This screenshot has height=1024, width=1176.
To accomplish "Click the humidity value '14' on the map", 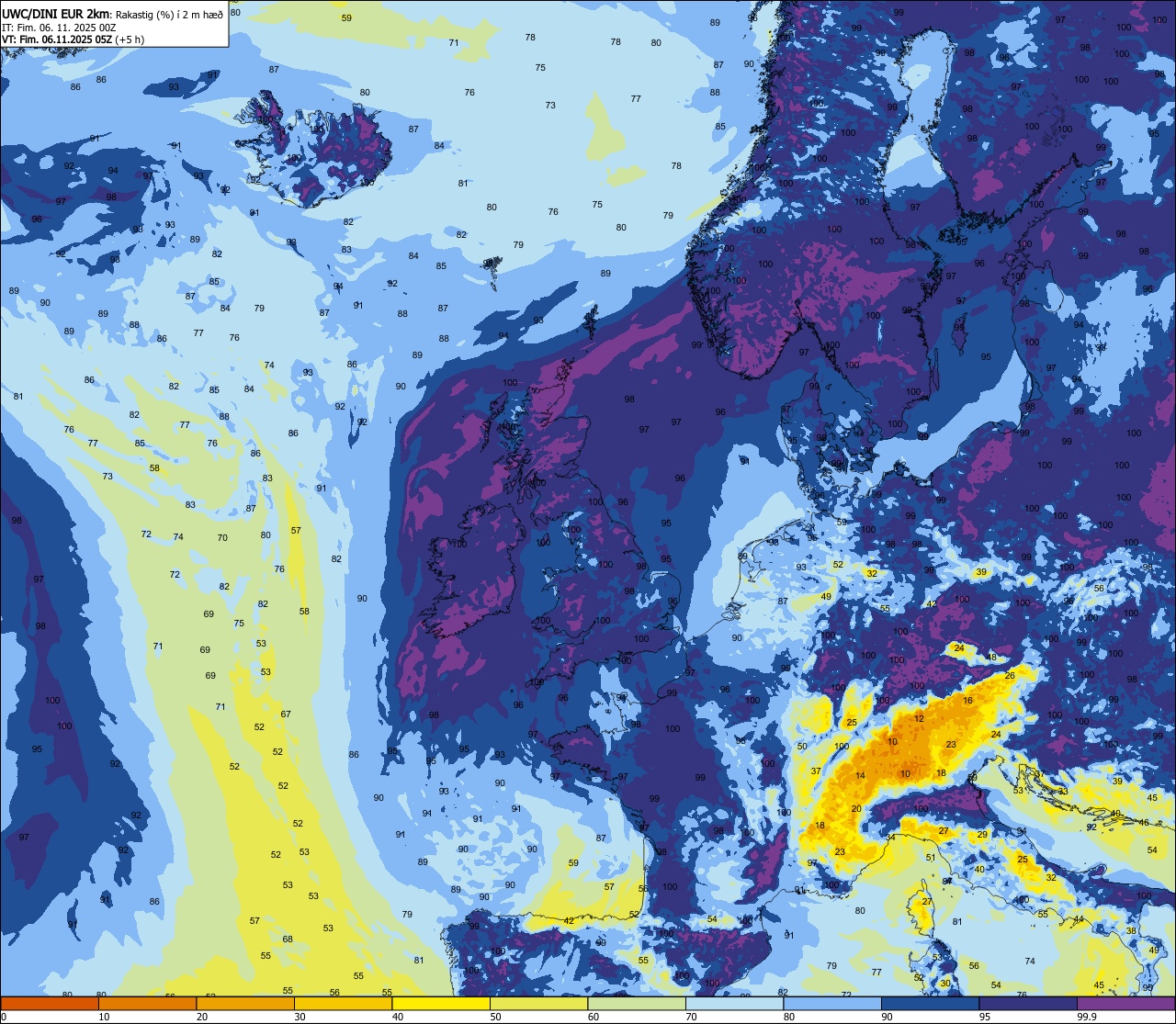I will pyautogui.click(x=860, y=776).
